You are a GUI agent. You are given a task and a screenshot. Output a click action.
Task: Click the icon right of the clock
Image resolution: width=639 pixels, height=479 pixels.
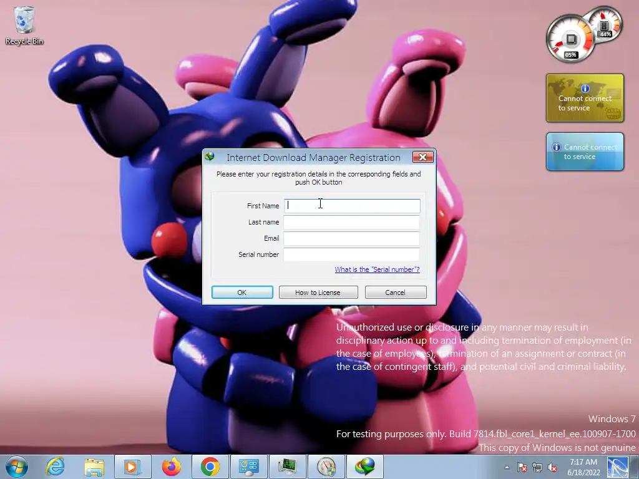[x=617, y=467]
